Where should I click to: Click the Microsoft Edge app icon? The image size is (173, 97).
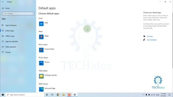point(41,89)
